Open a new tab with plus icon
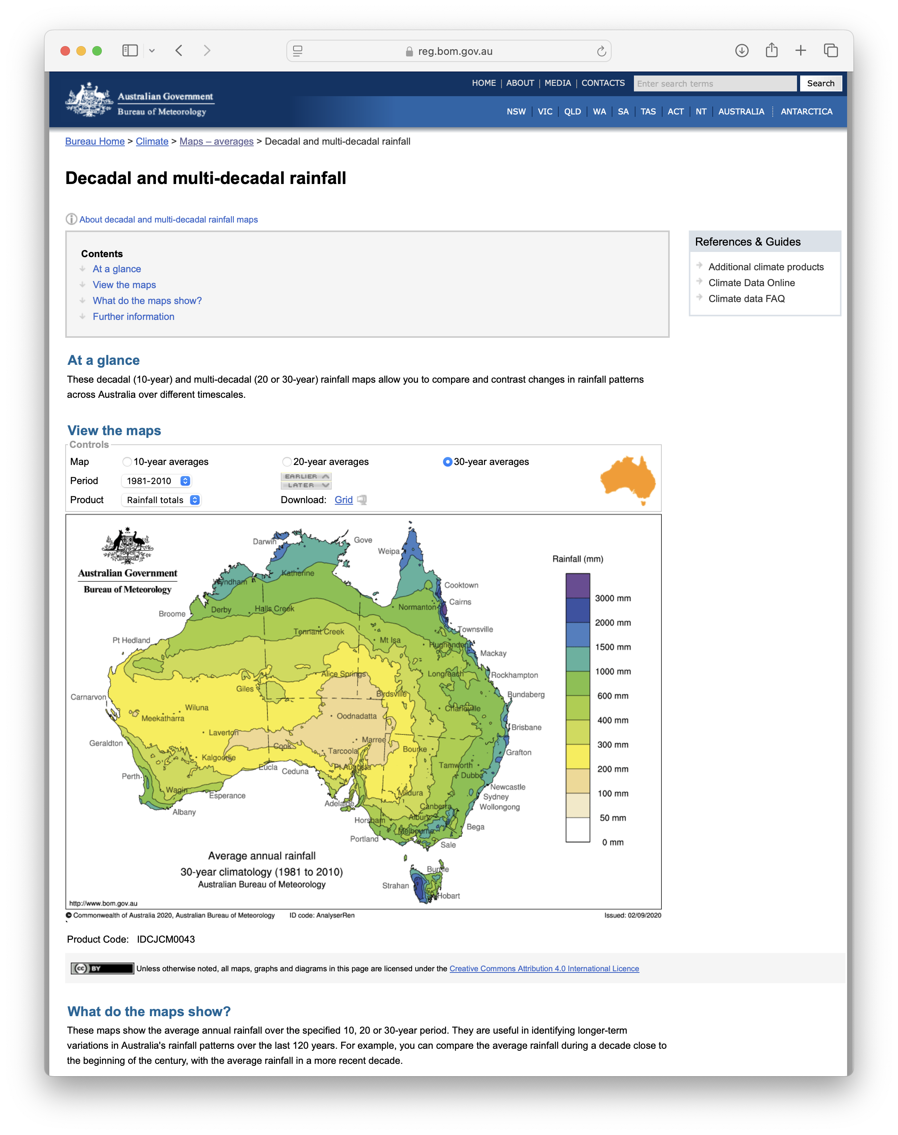Image resolution: width=898 pixels, height=1135 pixels. point(801,50)
